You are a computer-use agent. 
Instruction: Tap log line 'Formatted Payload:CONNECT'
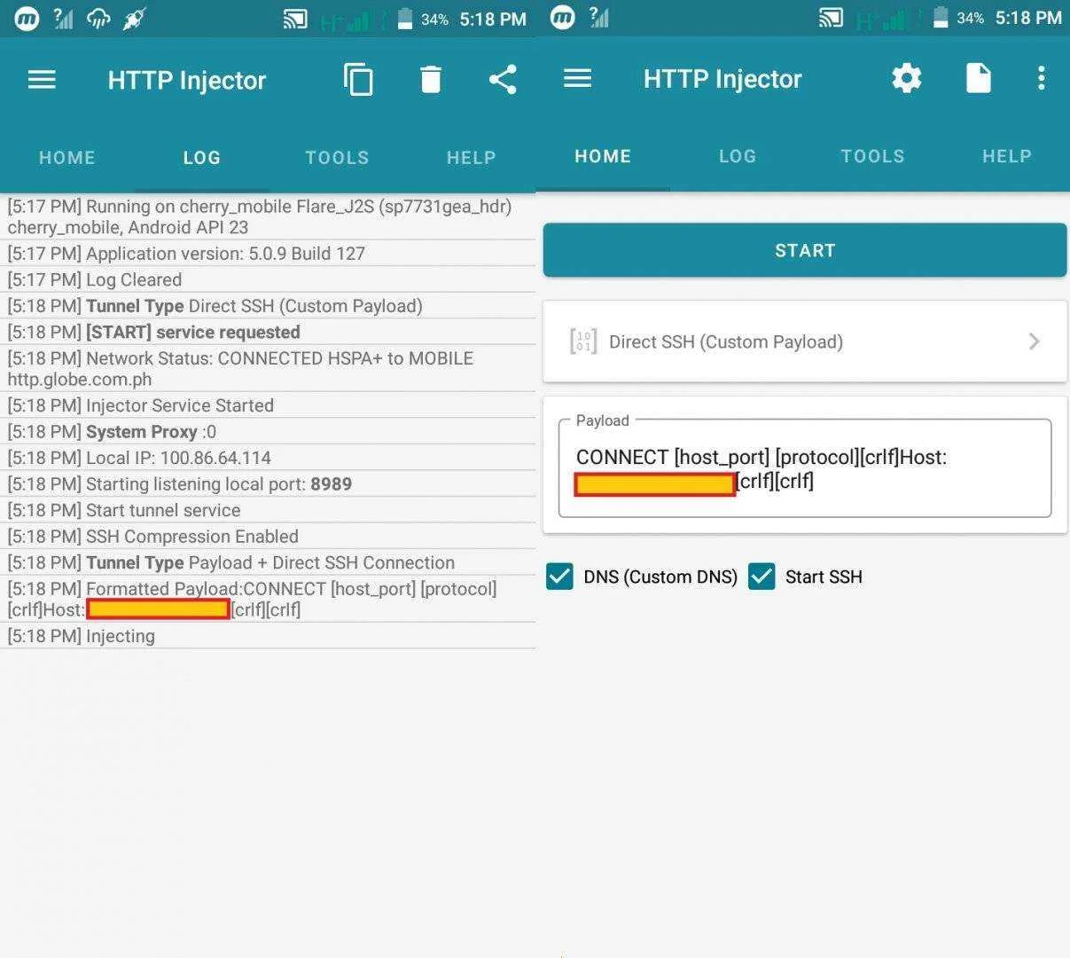(268, 599)
